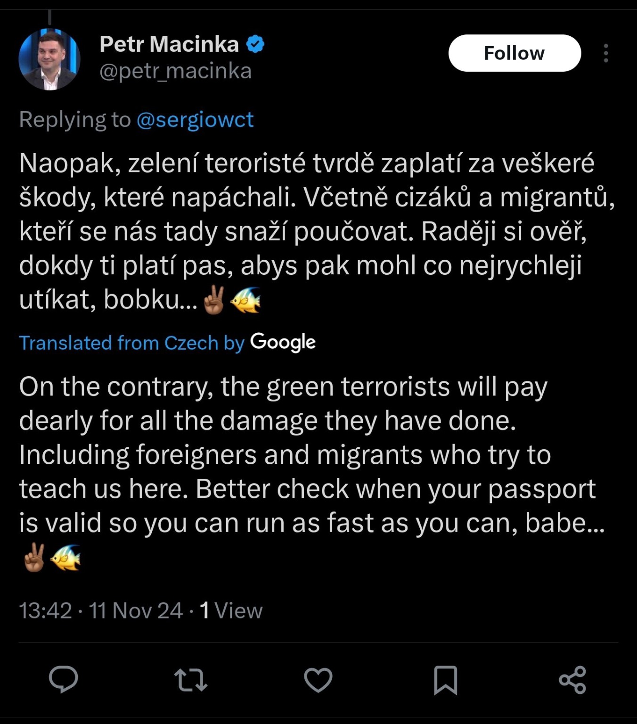Open Petr Macinka's profile picture

49,59
